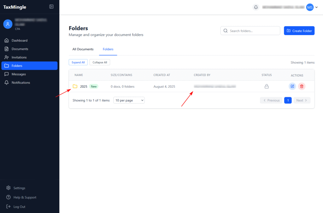Delete the 2025 folder with trash icon
Screen dimensions: 323x213
302,86
